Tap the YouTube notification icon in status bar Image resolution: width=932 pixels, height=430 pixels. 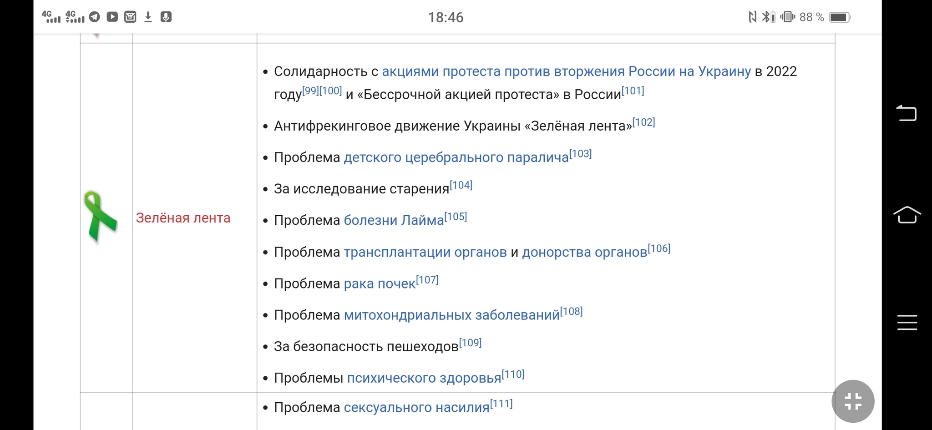[x=112, y=17]
